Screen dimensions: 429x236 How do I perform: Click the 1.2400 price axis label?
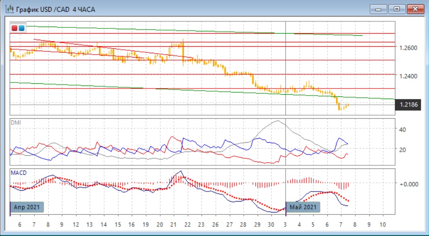(x=408, y=76)
